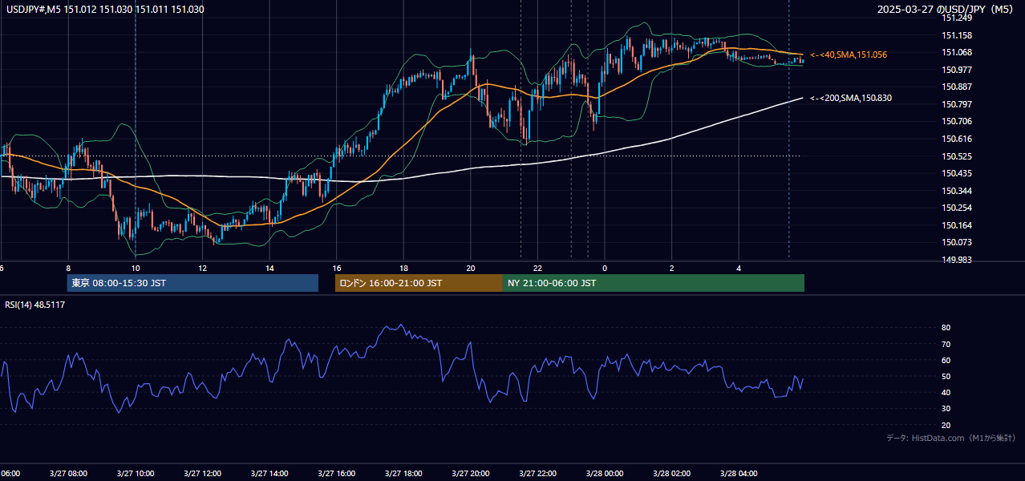Click the 3/27 12:00 time label
This screenshot has height=481, width=1025.
pos(202,473)
